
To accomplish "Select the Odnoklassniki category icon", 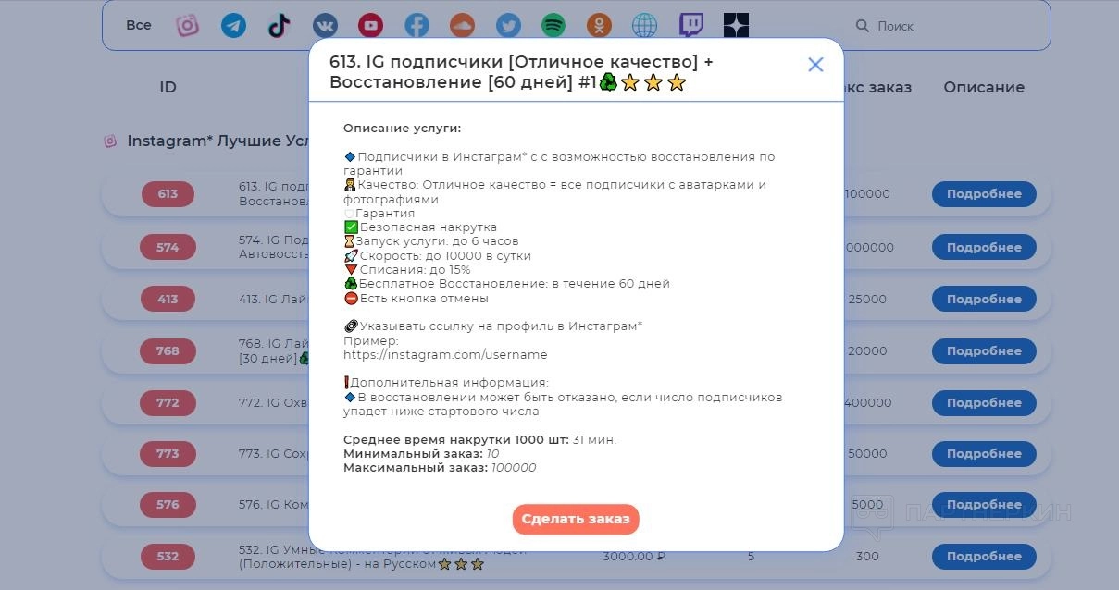I will click(600, 26).
